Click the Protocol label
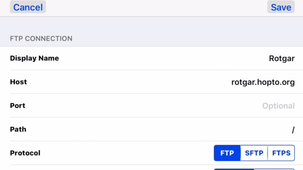This screenshot has width=303, height=170. pos(25,153)
